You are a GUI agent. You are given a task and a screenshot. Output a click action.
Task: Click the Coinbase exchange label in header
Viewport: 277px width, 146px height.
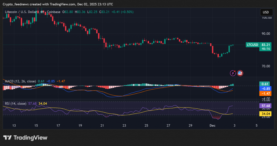[54, 12]
